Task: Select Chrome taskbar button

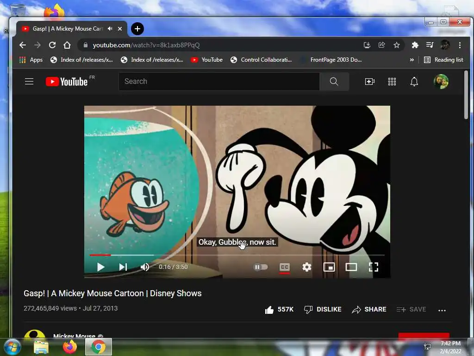Action: (x=99, y=347)
